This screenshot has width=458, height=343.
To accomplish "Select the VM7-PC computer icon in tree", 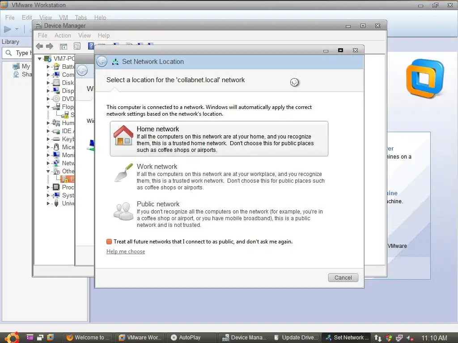I will pyautogui.click(x=47, y=59).
